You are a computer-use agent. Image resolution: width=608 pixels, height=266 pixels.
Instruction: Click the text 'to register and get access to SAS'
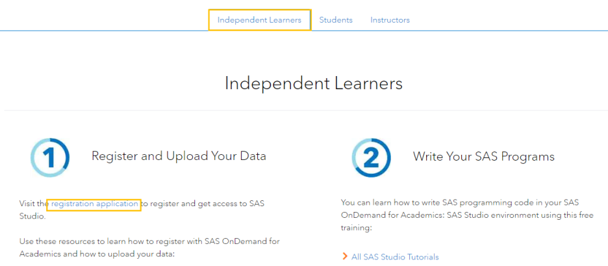203,204
